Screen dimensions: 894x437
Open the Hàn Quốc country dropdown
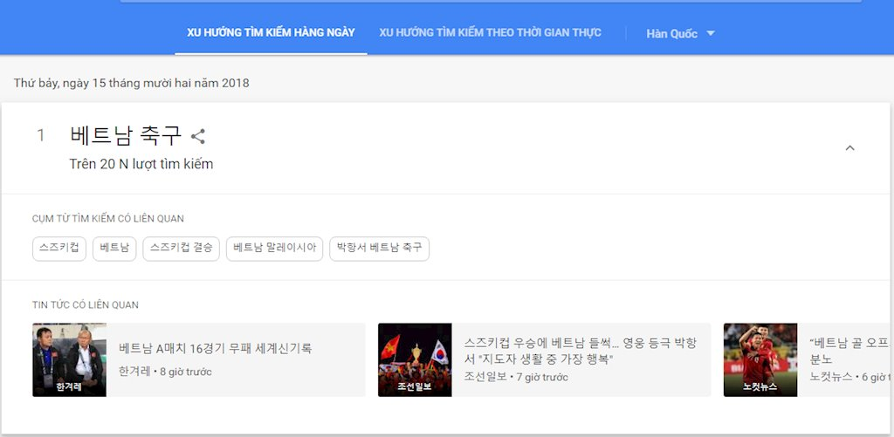(x=680, y=33)
